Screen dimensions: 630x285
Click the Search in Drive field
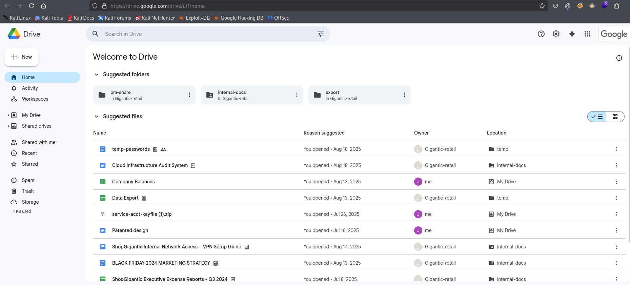[208, 34]
